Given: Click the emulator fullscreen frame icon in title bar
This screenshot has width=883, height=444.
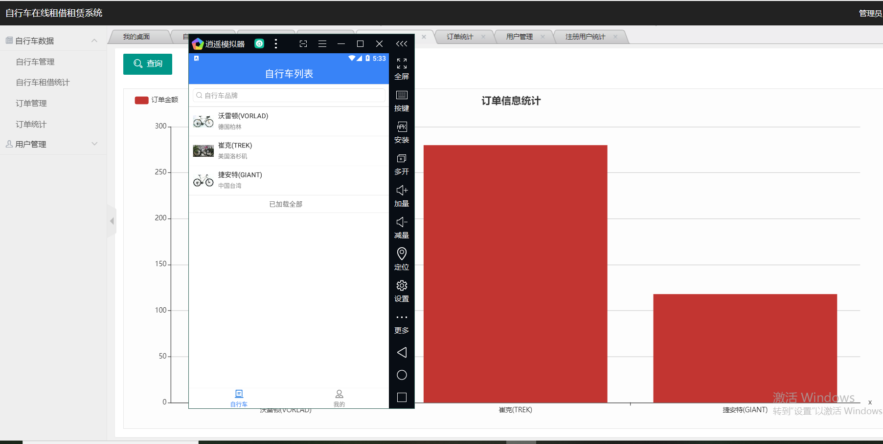Looking at the screenshot, I should 303,44.
